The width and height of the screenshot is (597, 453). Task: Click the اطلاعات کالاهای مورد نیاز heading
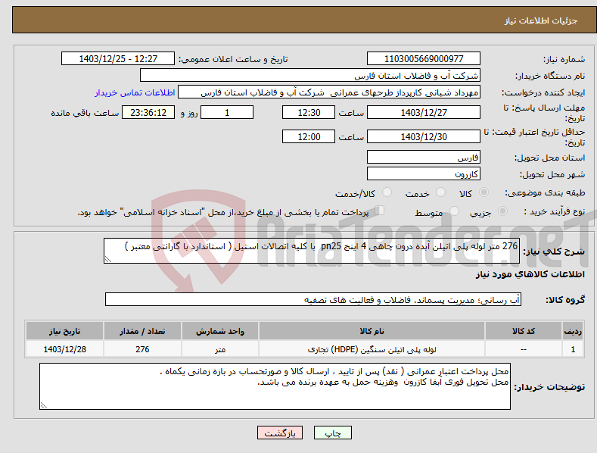(x=530, y=274)
